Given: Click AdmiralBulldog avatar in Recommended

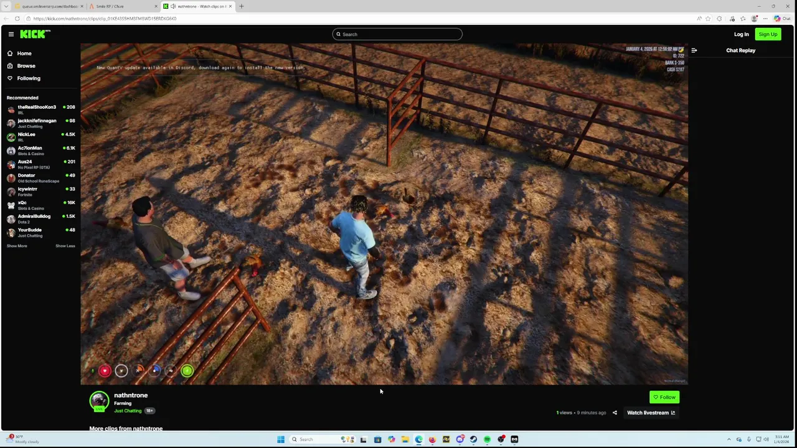Looking at the screenshot, I should click(x=11, y=219).
